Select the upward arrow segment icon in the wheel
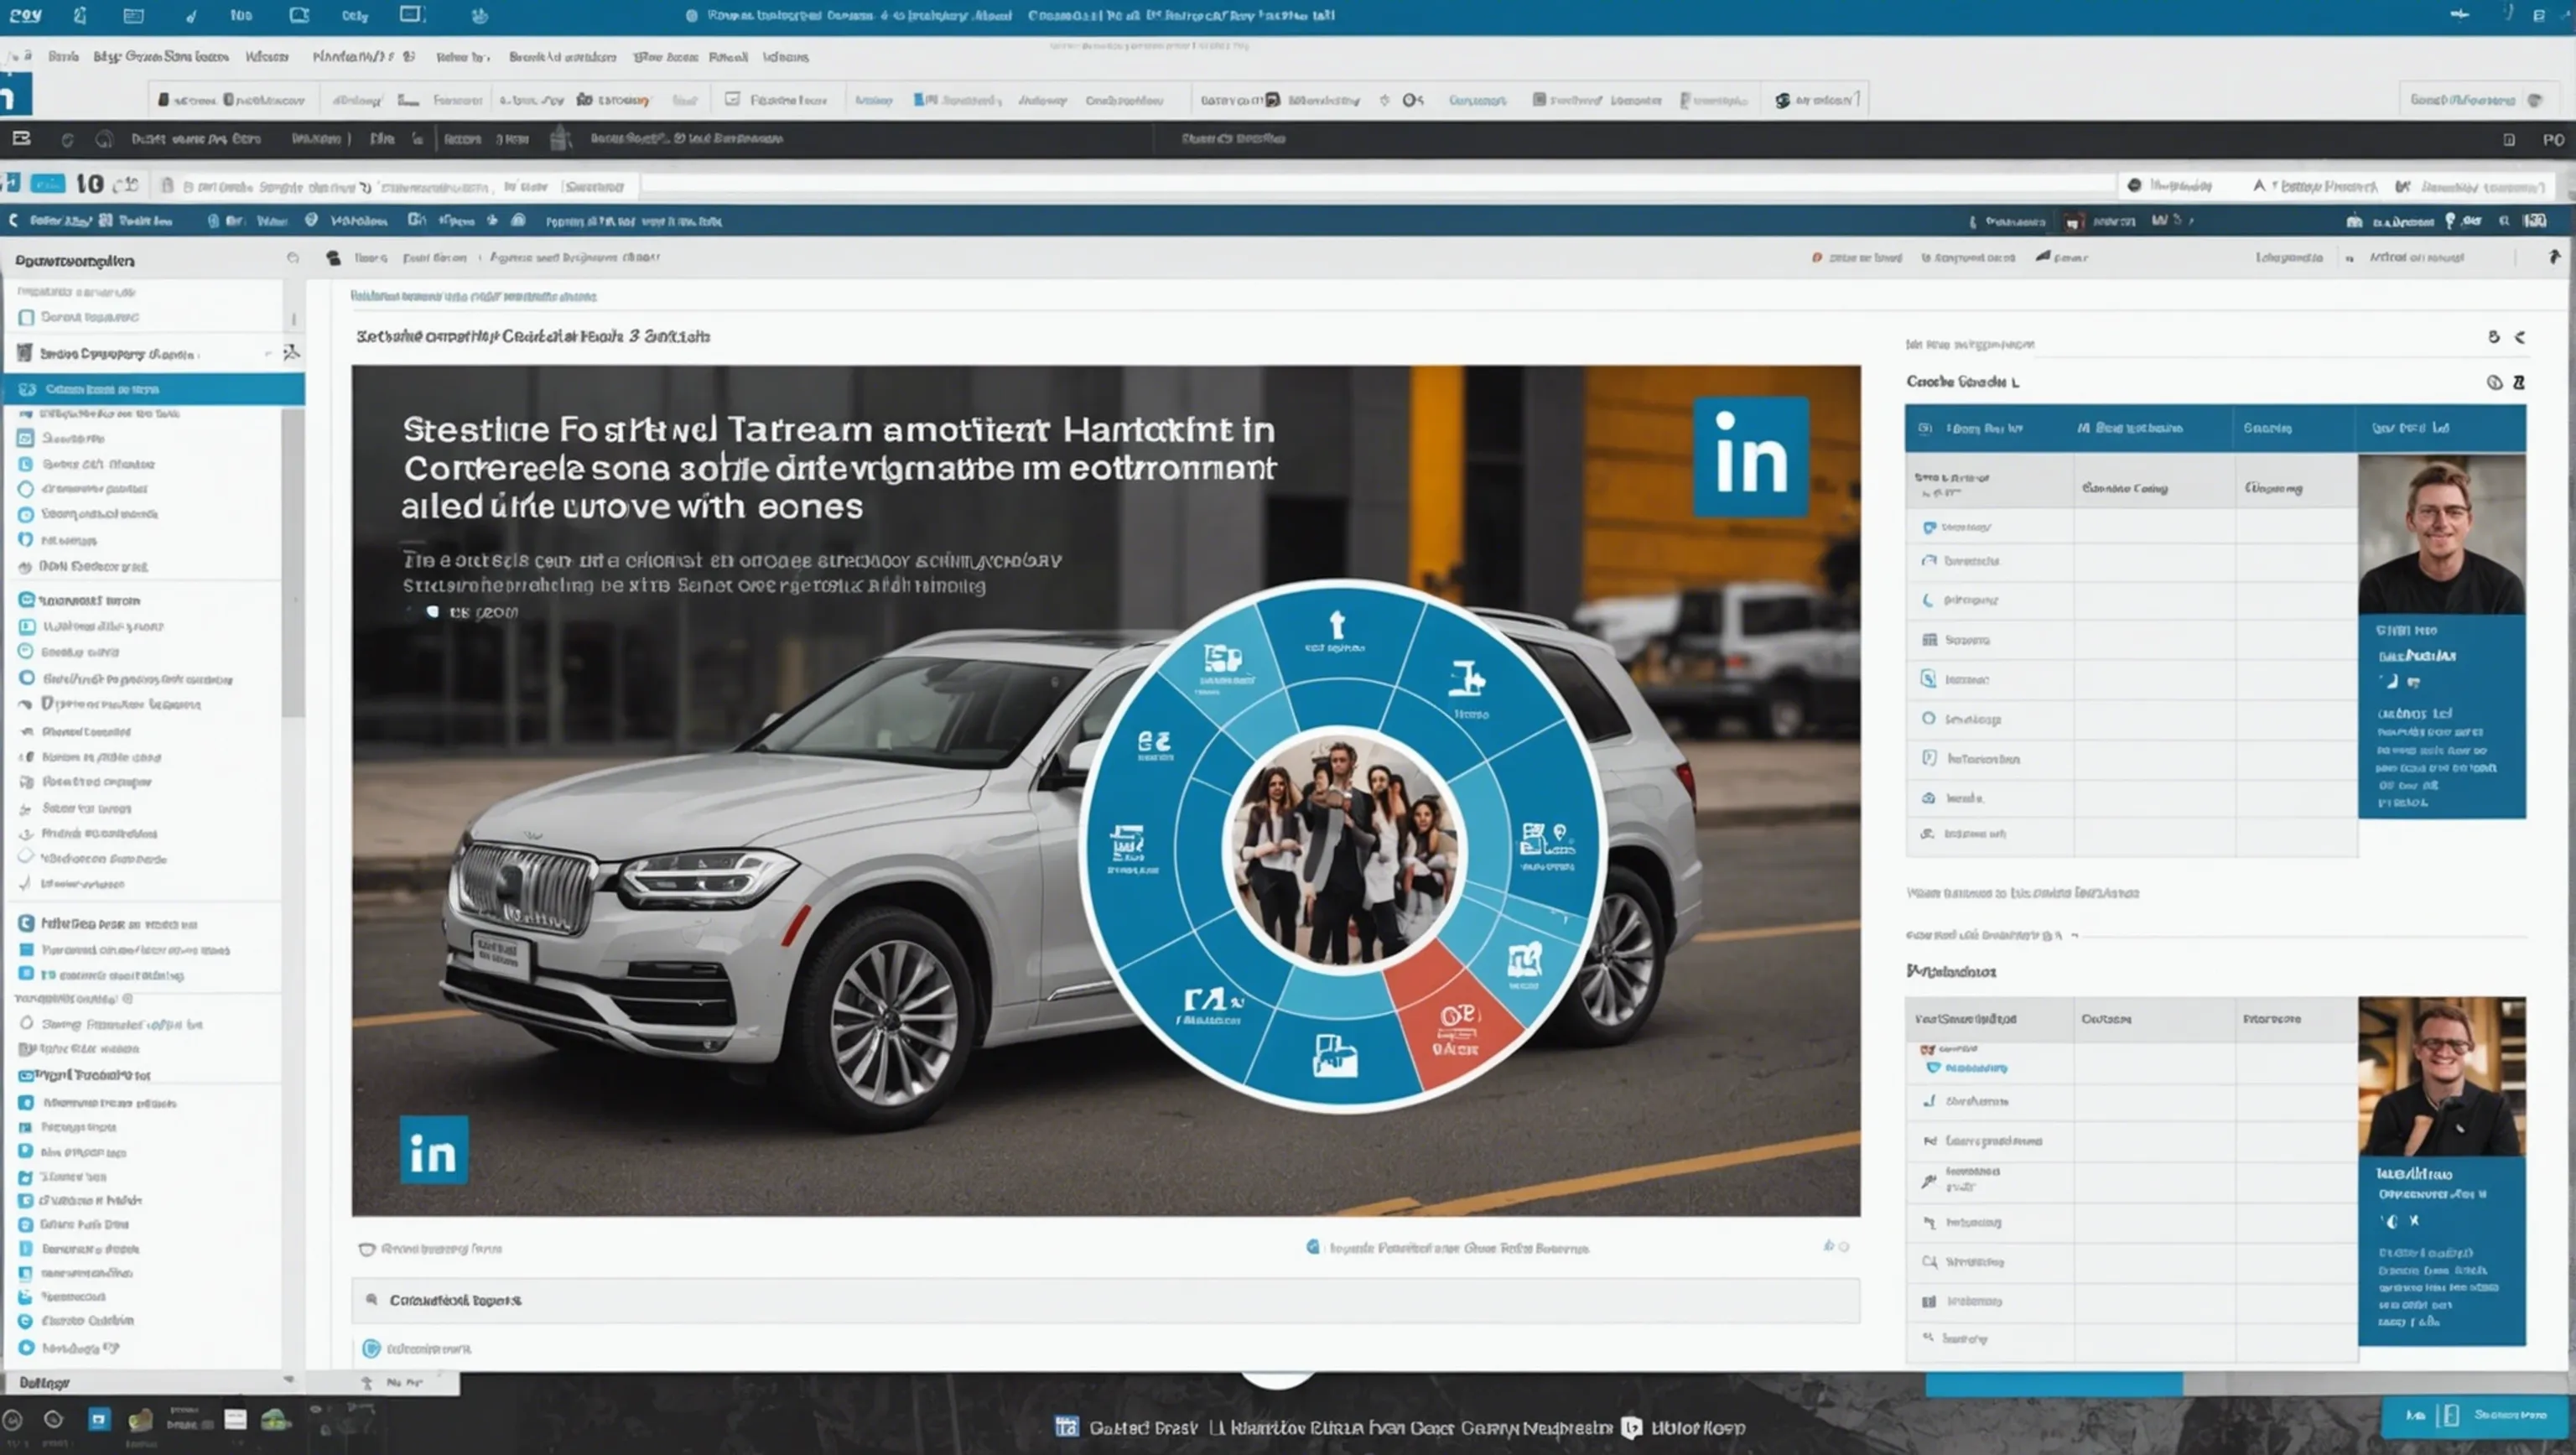This screenshot has width=2576, height=1455. (1337, 626)
